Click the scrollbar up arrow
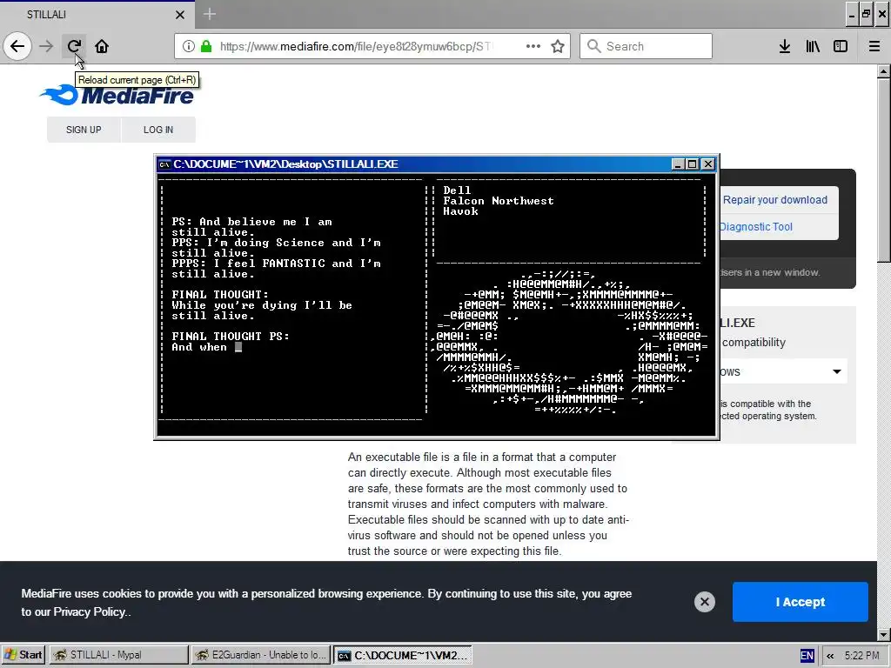Screen dimensions: 891x668 [884, 71]
